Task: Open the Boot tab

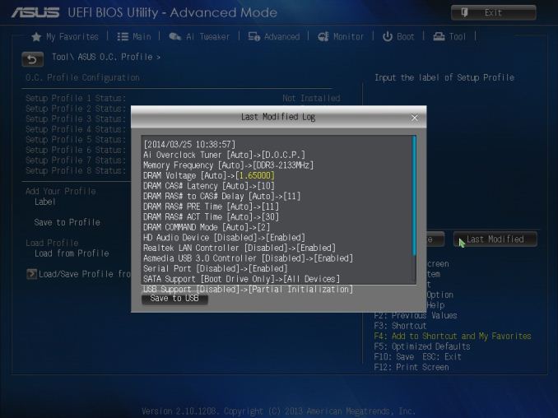Action: (x=398, y=37)
